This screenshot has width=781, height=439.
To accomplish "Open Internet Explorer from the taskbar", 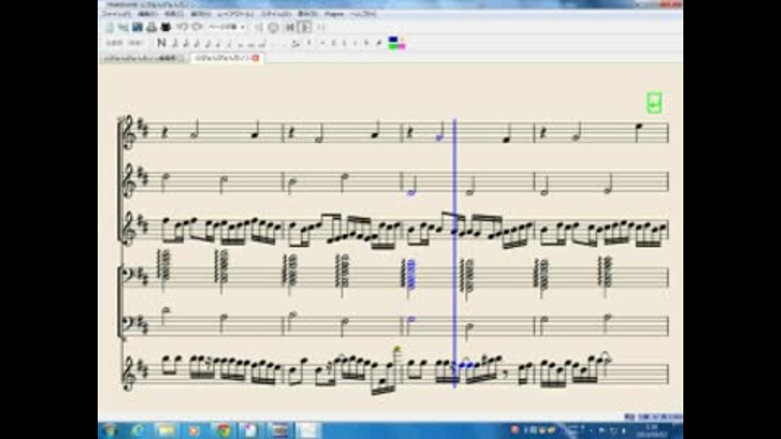I will pos(138,431).
